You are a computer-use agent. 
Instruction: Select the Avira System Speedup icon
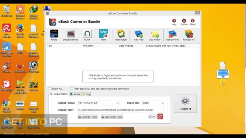pyautogui.click(x=7, y=50)
